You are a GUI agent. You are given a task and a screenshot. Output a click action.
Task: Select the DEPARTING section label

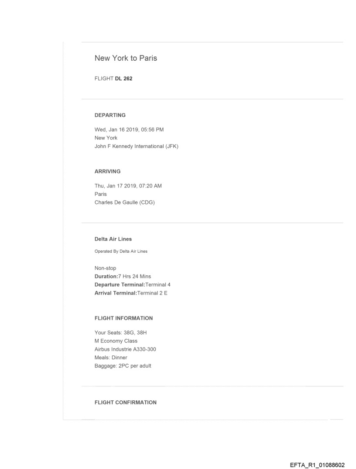pos(110,115)
